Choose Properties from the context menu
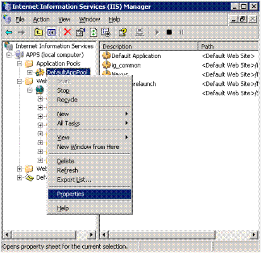Screen dimensions: 261x253 (90, 194)
